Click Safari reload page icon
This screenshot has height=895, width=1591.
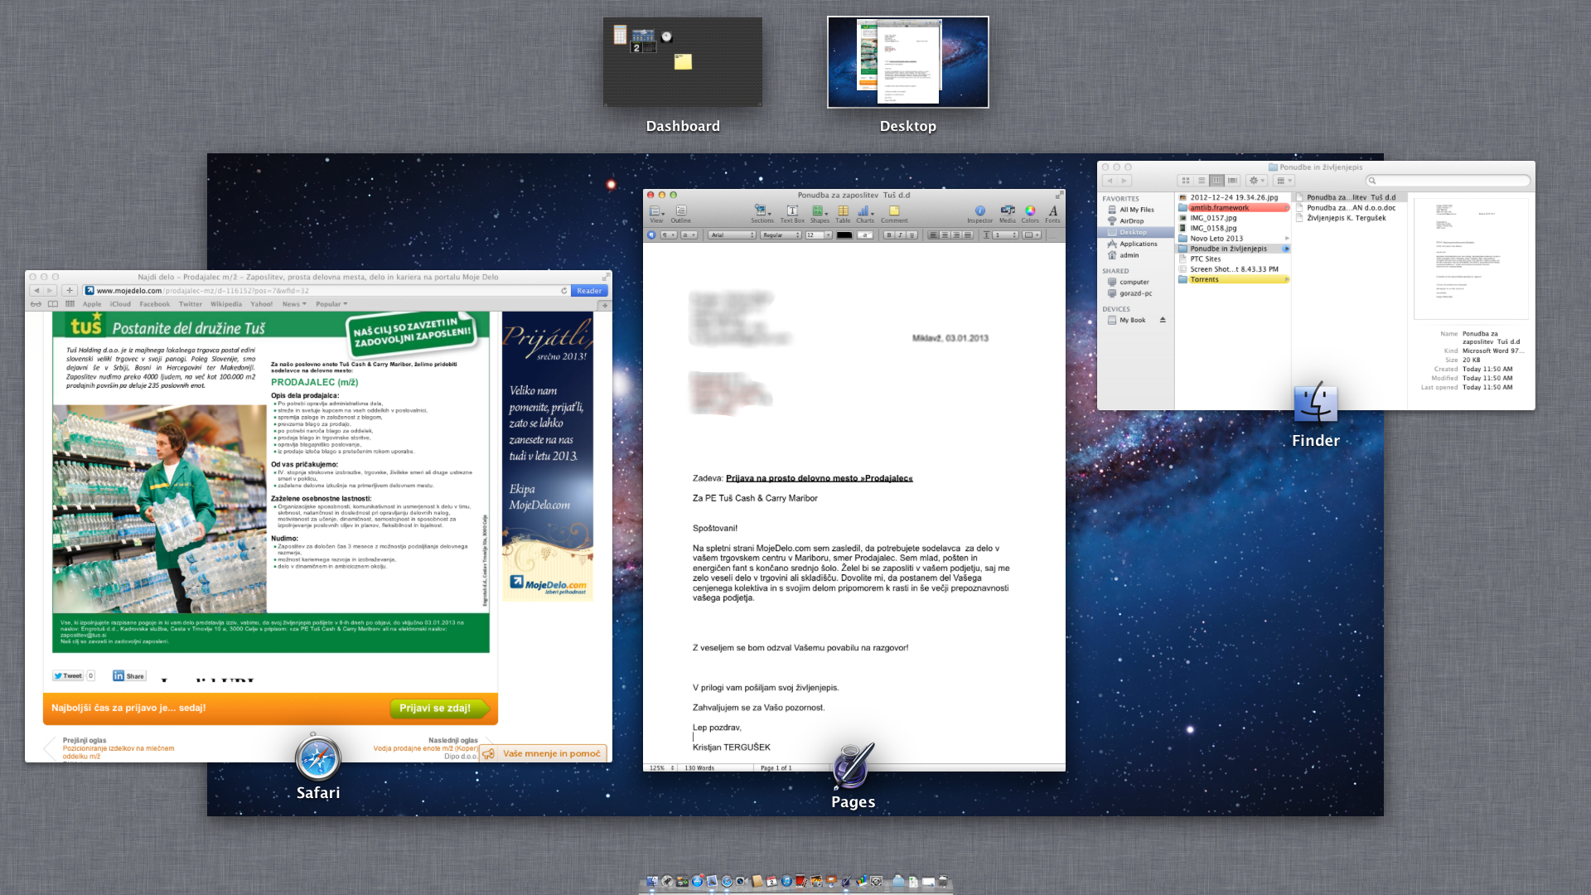pyautogui.click(x=563, y=291)
